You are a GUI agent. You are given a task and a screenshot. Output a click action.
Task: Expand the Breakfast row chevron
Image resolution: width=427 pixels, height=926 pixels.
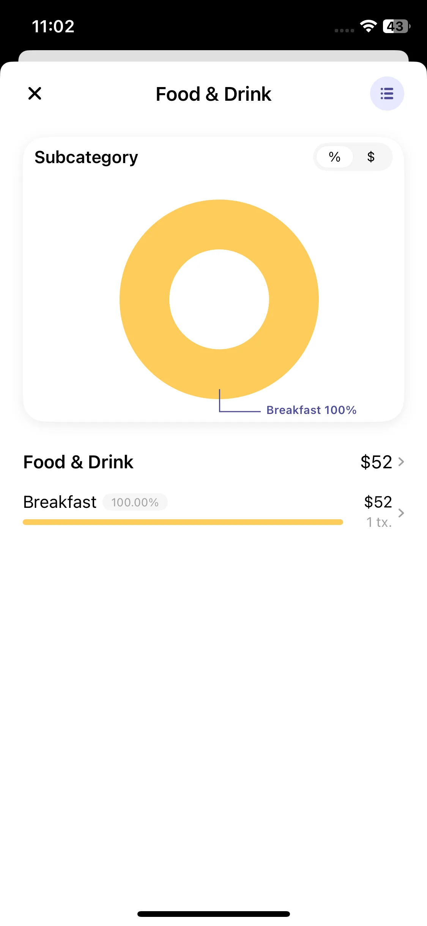point(401,513)
